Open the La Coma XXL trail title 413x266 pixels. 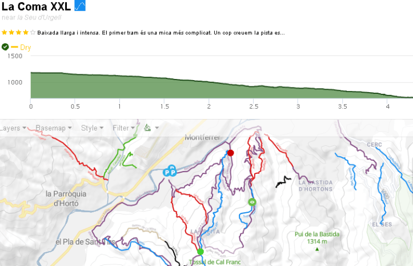(x=35, y=6)
